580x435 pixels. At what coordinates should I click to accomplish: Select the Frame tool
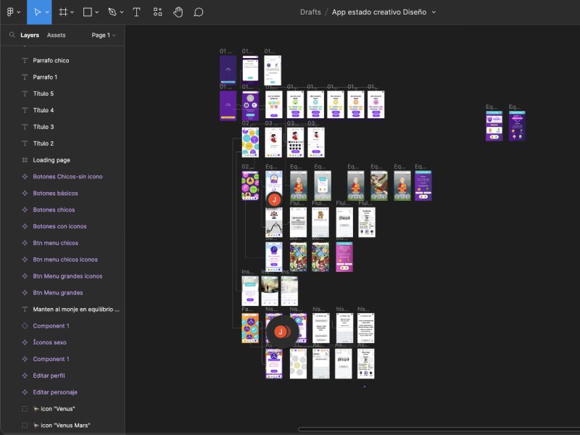(62, 12)
